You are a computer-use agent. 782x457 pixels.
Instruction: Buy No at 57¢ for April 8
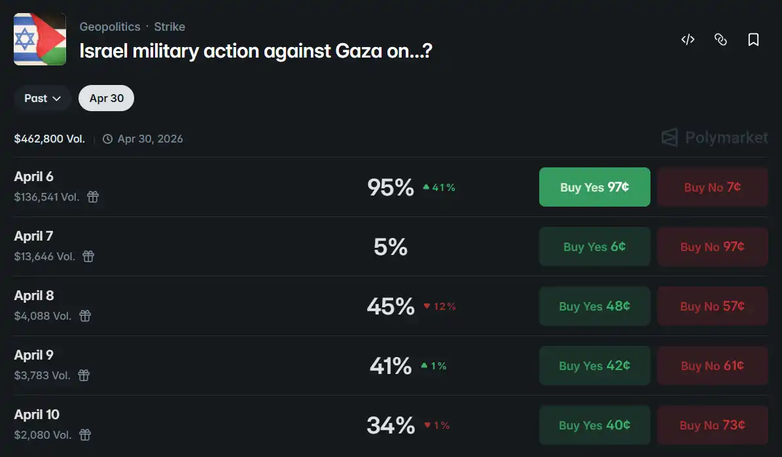click(x=712, y=306)
